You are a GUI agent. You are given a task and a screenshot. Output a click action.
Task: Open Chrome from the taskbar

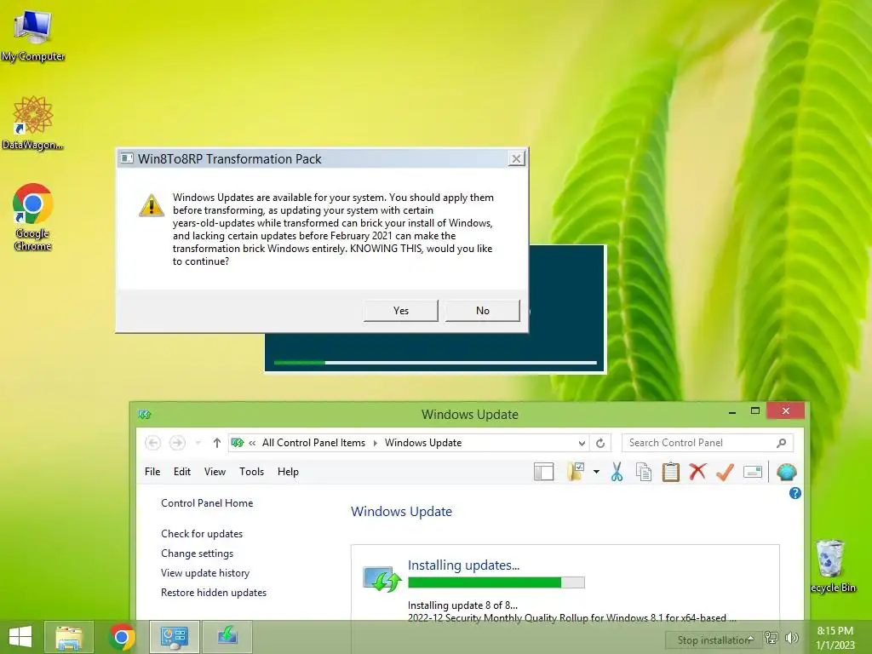point(122,637)
